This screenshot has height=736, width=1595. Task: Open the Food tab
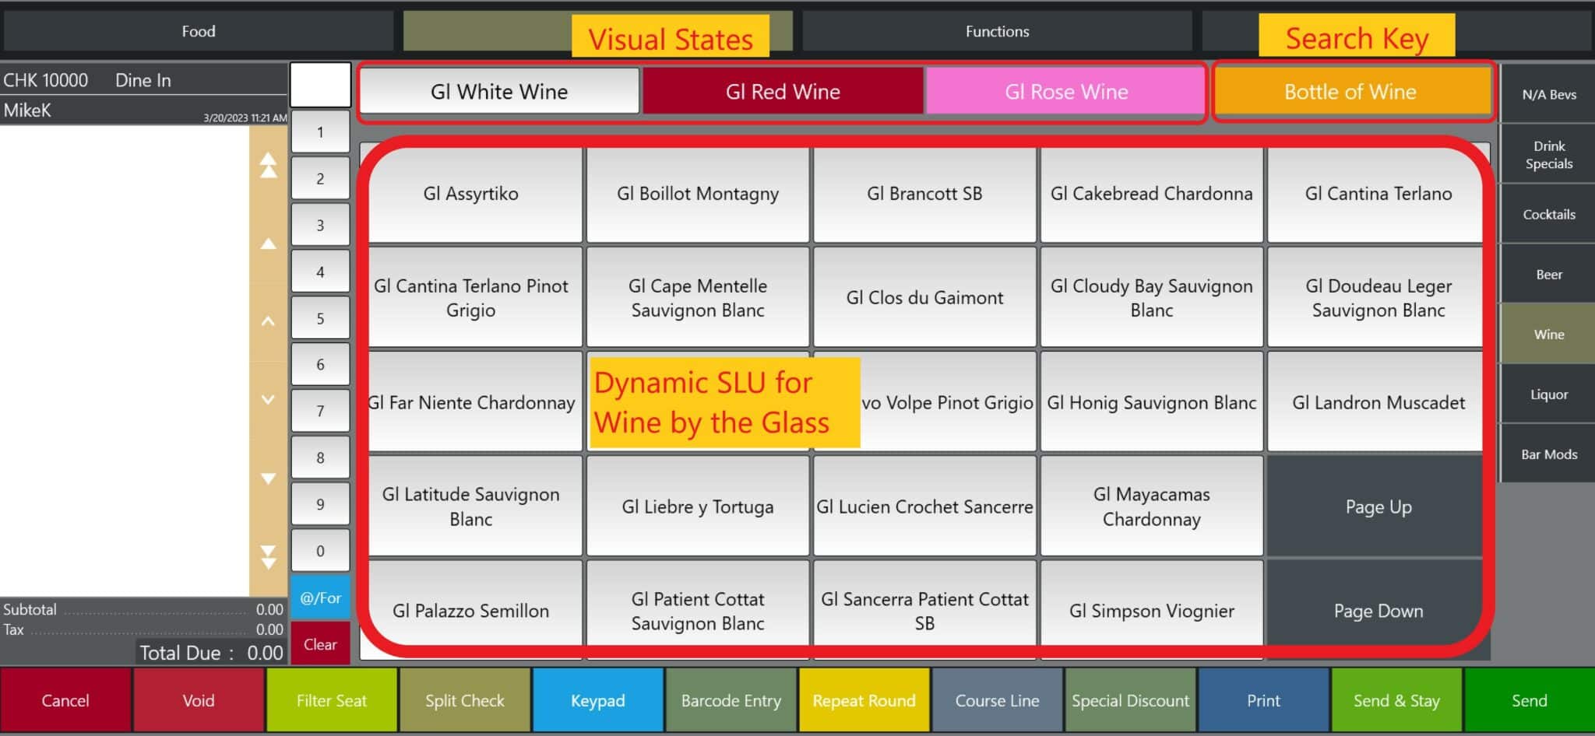pyautogui.click(x=199, y=31)
